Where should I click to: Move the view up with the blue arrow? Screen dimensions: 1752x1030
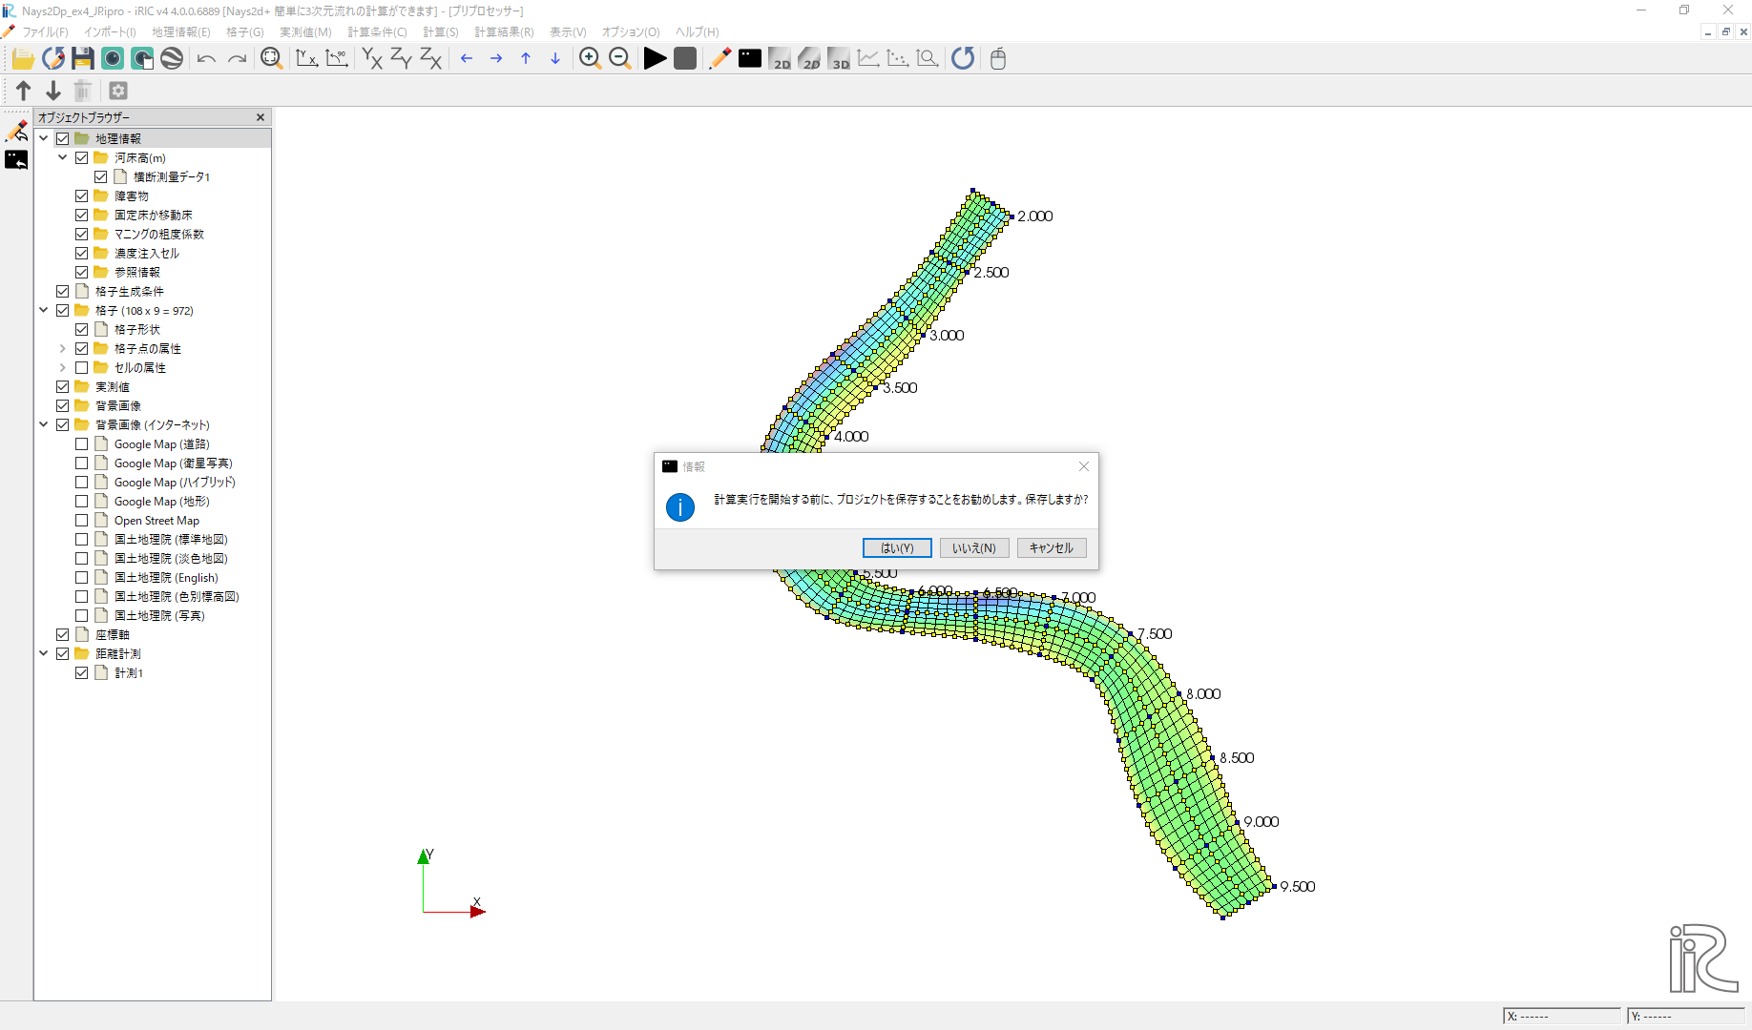tap(526, 59)
